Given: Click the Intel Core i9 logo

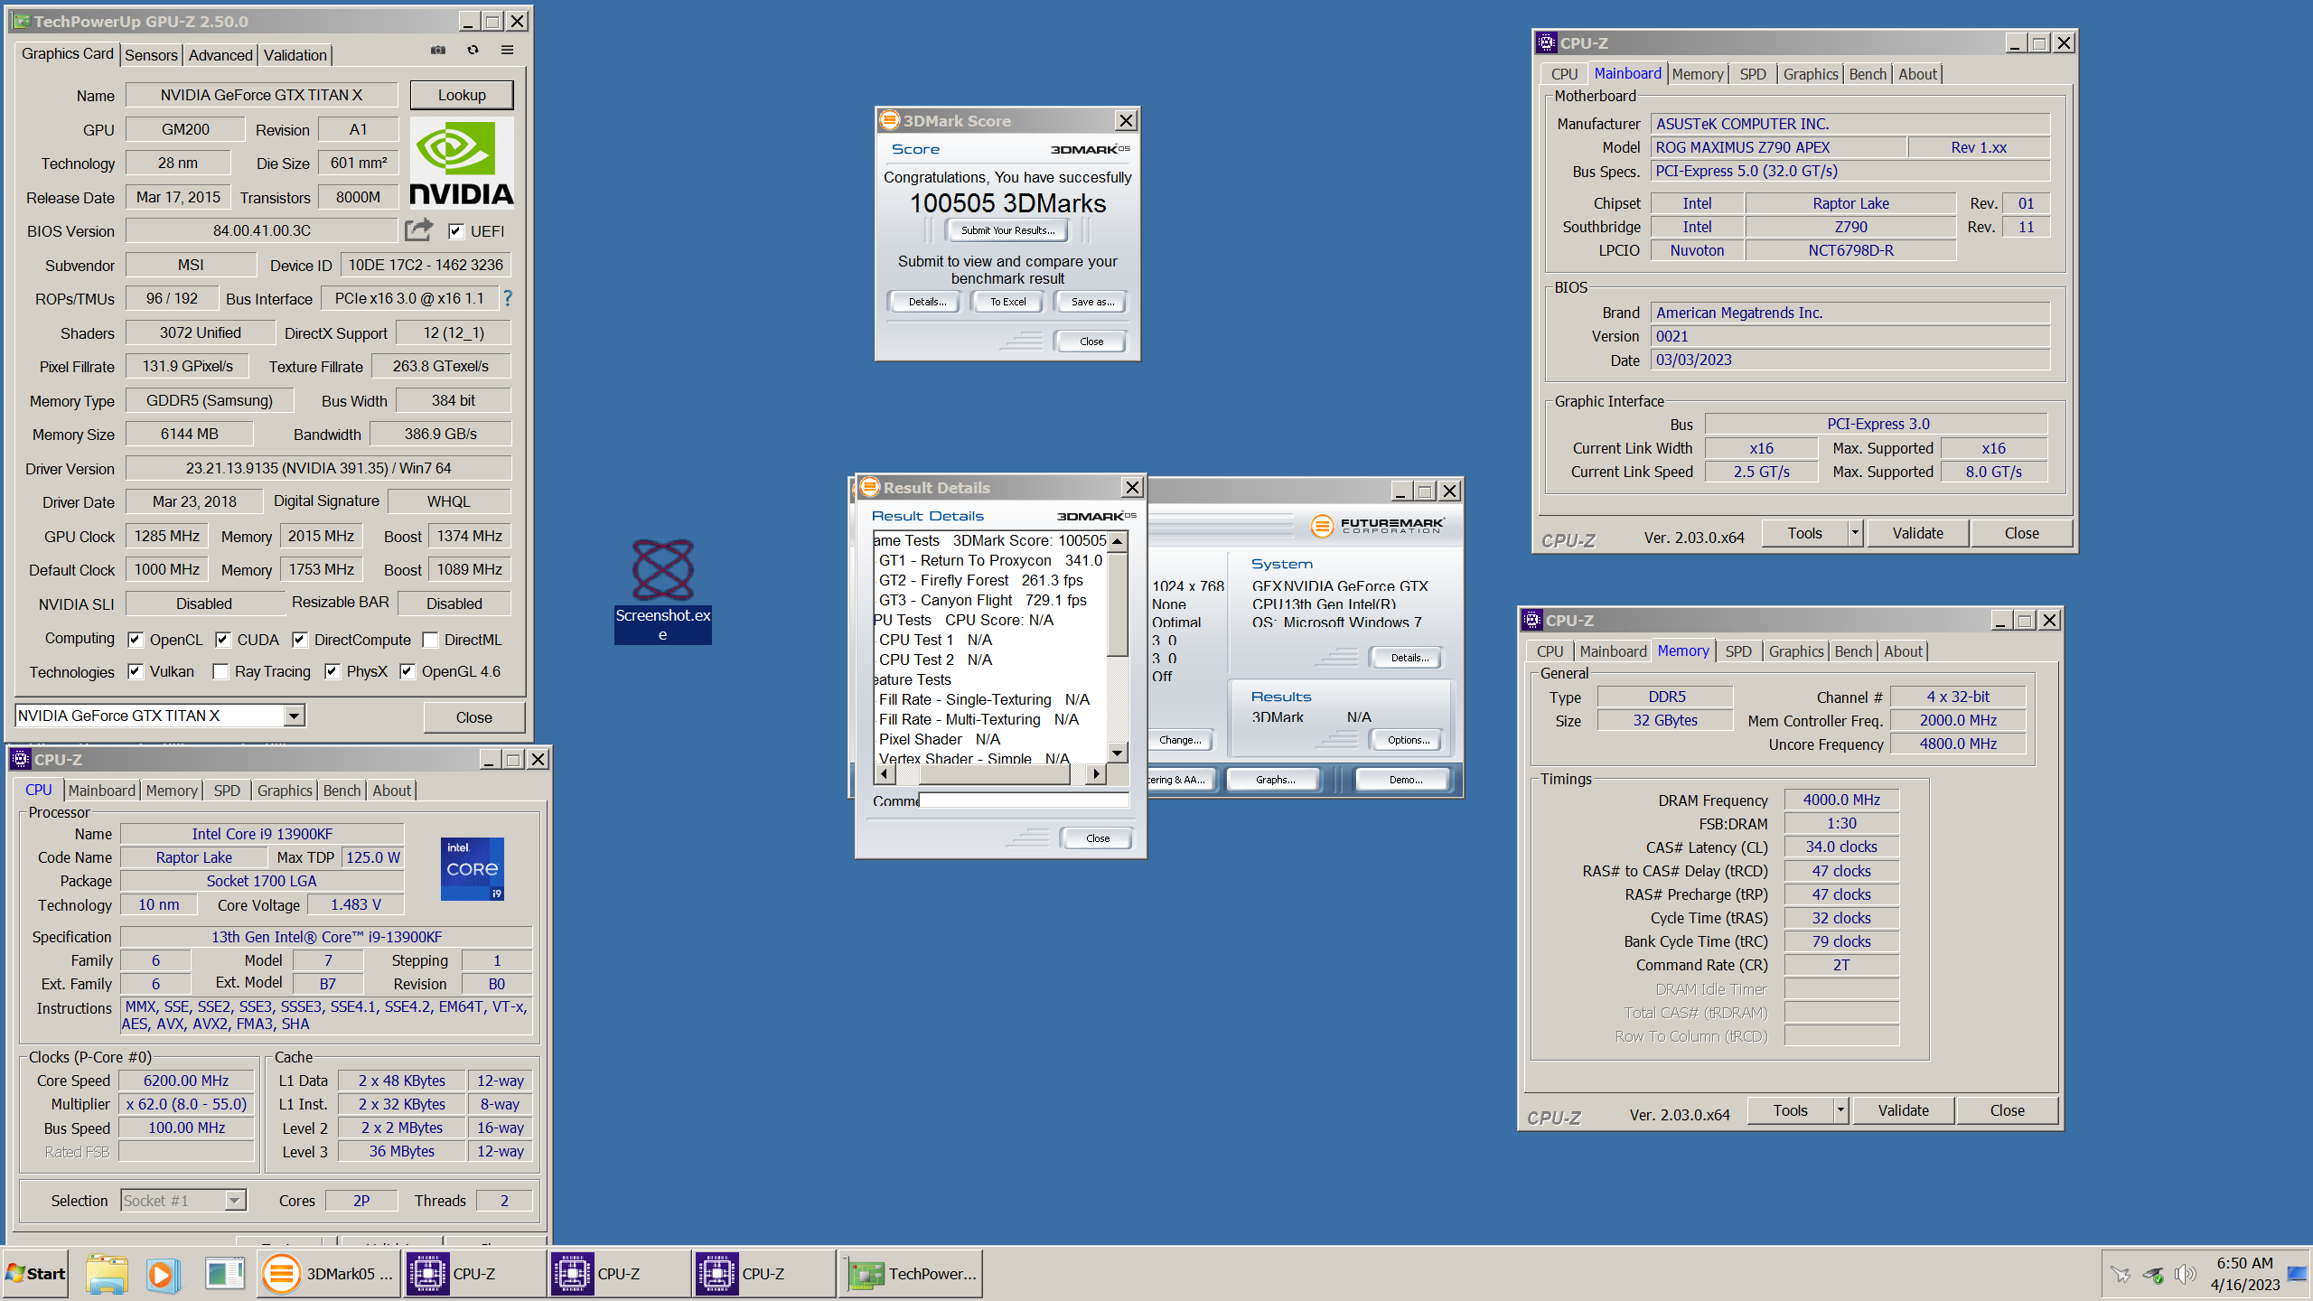Looking at the screenshot, I should click(x=473, y=868).
